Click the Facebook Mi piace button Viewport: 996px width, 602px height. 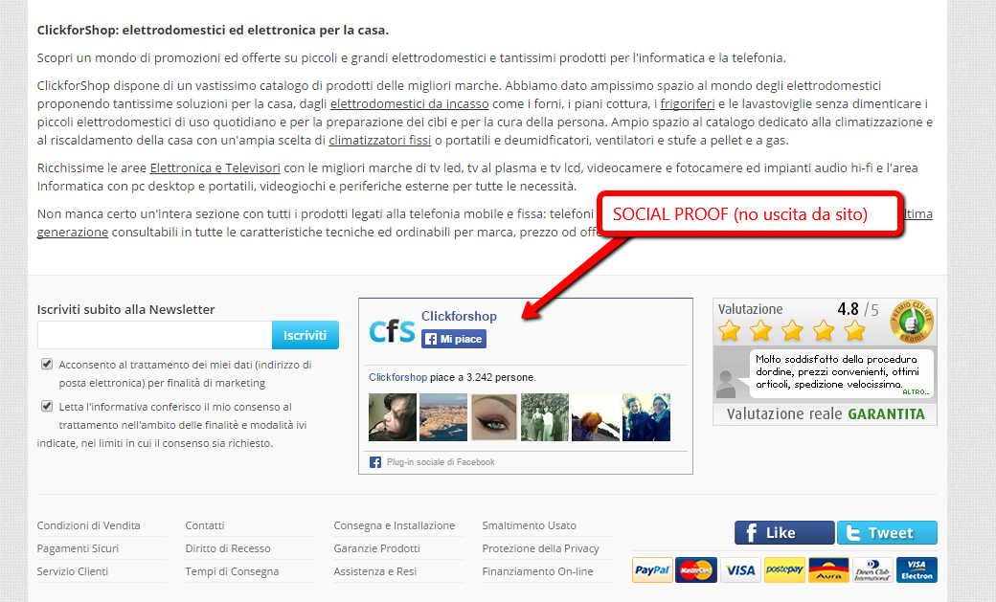pyautogui.click(x=454, y=339)
